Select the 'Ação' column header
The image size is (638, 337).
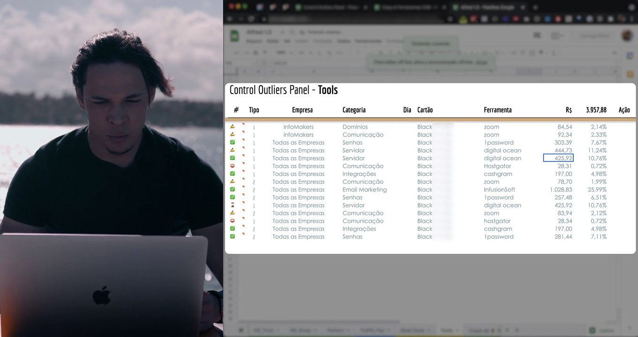[x=624, y=110]
